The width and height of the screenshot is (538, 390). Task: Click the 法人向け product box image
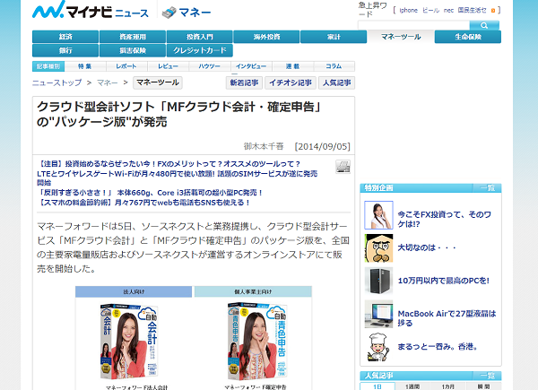coord(129,341)
